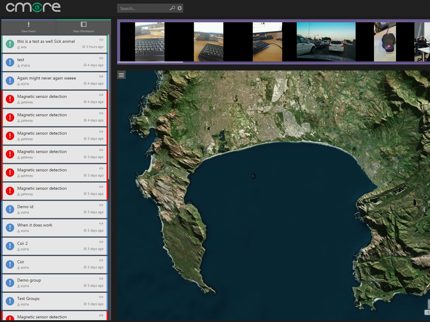Click green alert icon on Sick animal event
The height and width of the screenshot is (322, 430).
pos(10,44)
